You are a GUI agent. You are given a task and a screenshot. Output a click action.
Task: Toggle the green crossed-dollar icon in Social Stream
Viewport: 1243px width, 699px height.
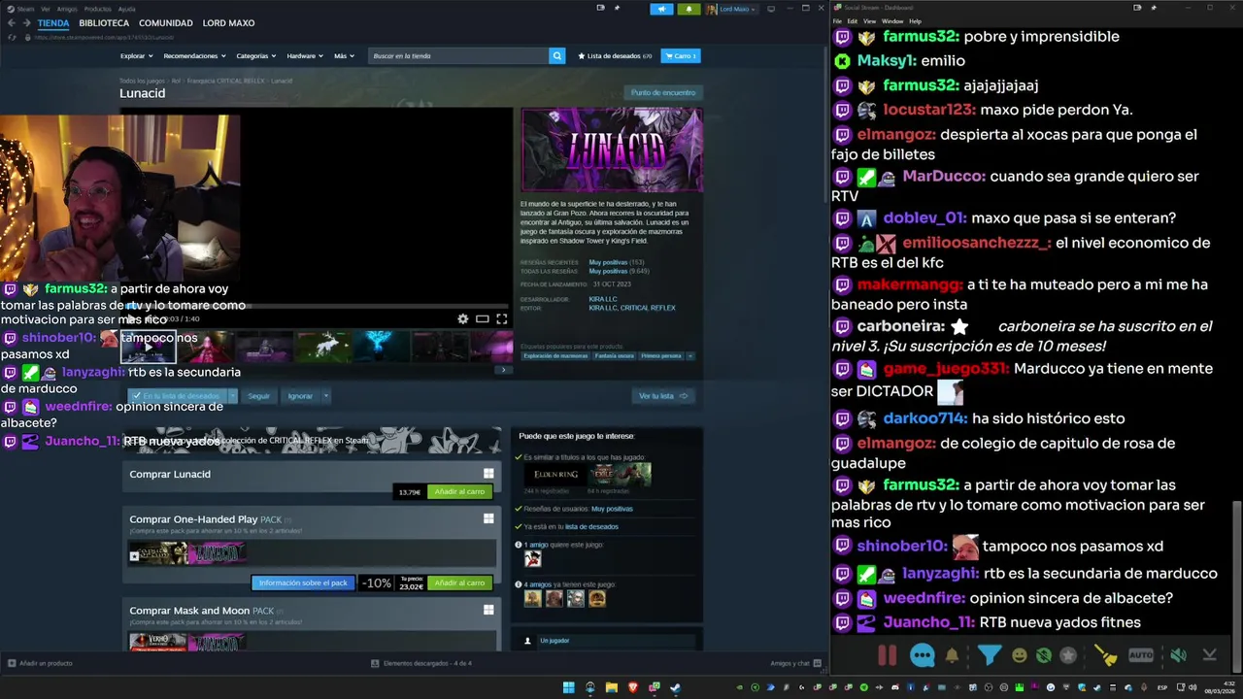pos(1044,655)
